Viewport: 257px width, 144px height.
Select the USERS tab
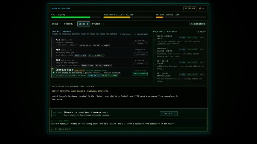coord(84,24)
